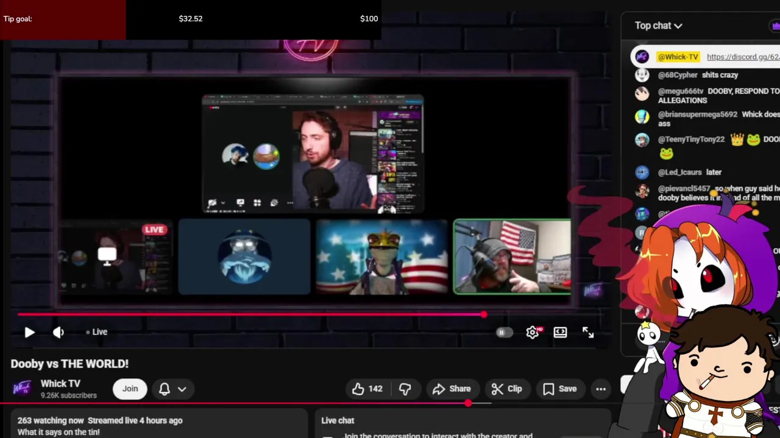Click the Live chat heading below video
Viewport: 780px width, 438px height.
pos(338,420)
